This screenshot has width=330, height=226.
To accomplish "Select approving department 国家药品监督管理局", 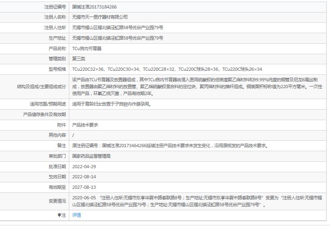I will 92,156.
